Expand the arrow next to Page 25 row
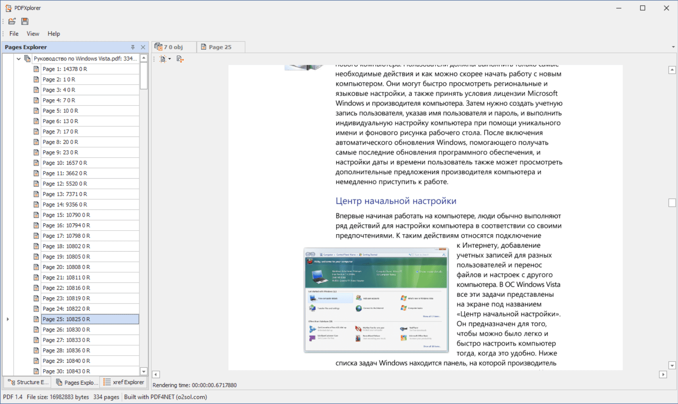Image resolution: width=678 pixels, height=404 pixels. [x=8, y=319]
